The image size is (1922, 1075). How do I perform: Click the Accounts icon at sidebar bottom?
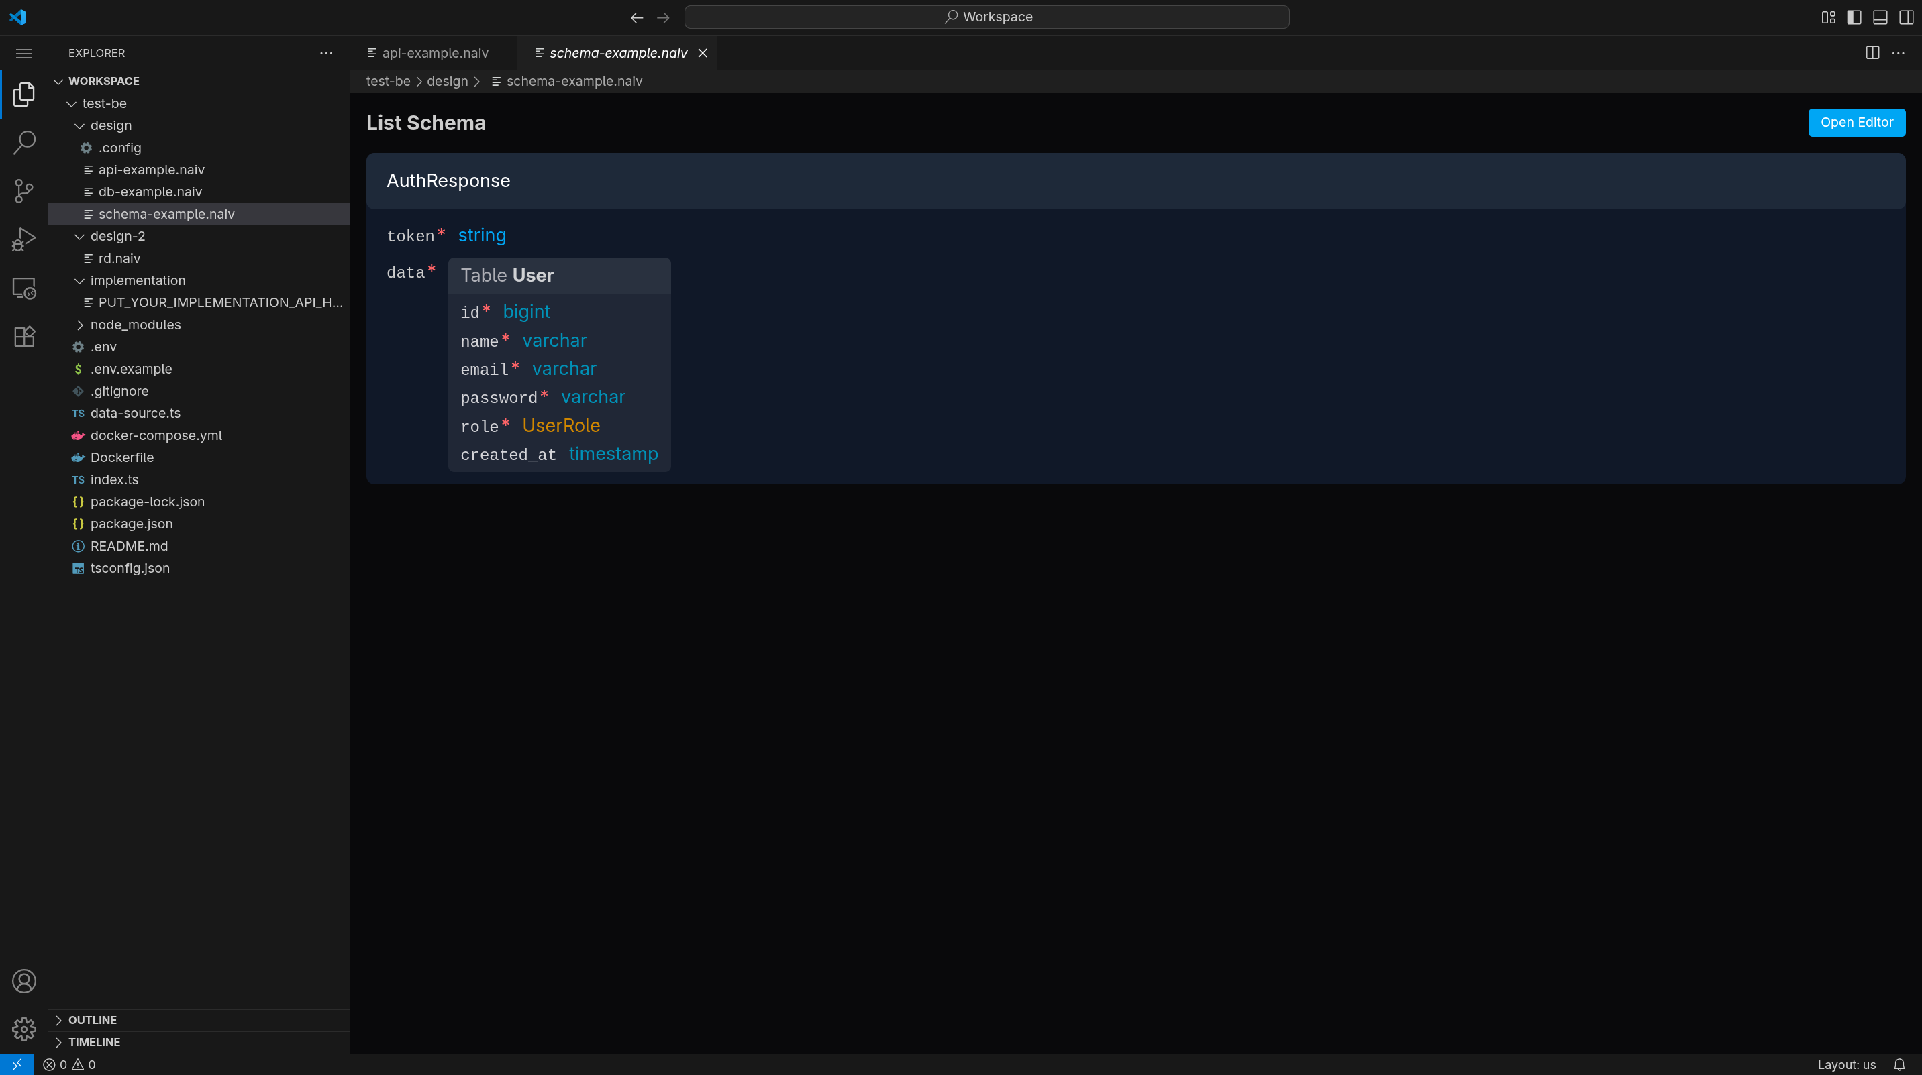23,981
